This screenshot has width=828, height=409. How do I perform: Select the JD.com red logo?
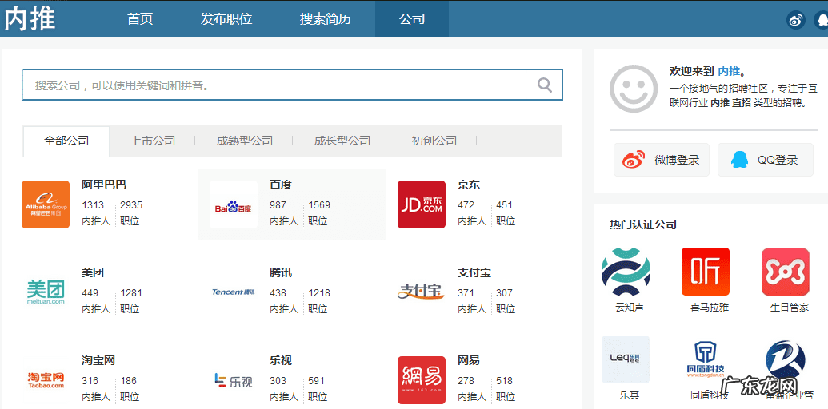[x=422, y=204]
